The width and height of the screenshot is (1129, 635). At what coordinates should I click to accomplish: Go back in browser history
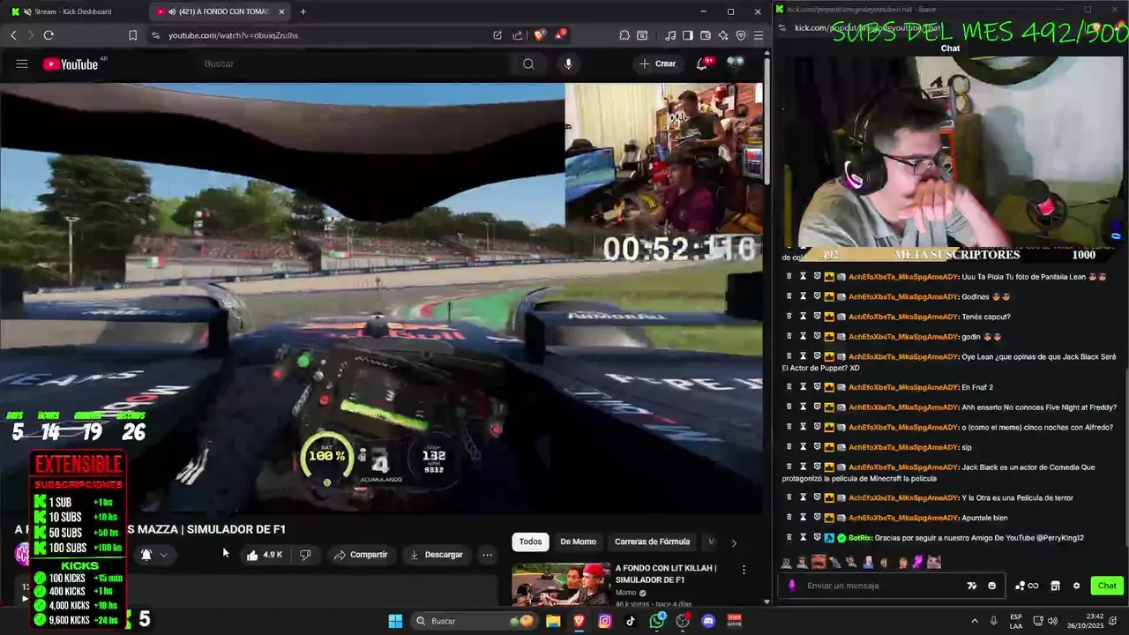(x=14, y=35)
